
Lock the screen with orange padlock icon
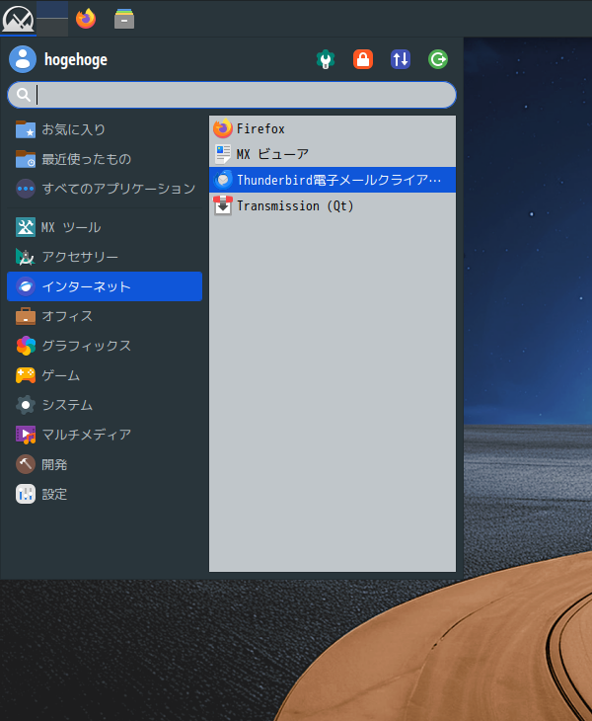coord(363,59)
